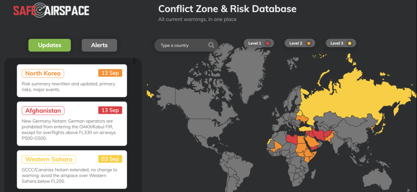Viewport: 417px width, 192px height.
Task: Click the search magnifier icon
Action: pos(211,45)
